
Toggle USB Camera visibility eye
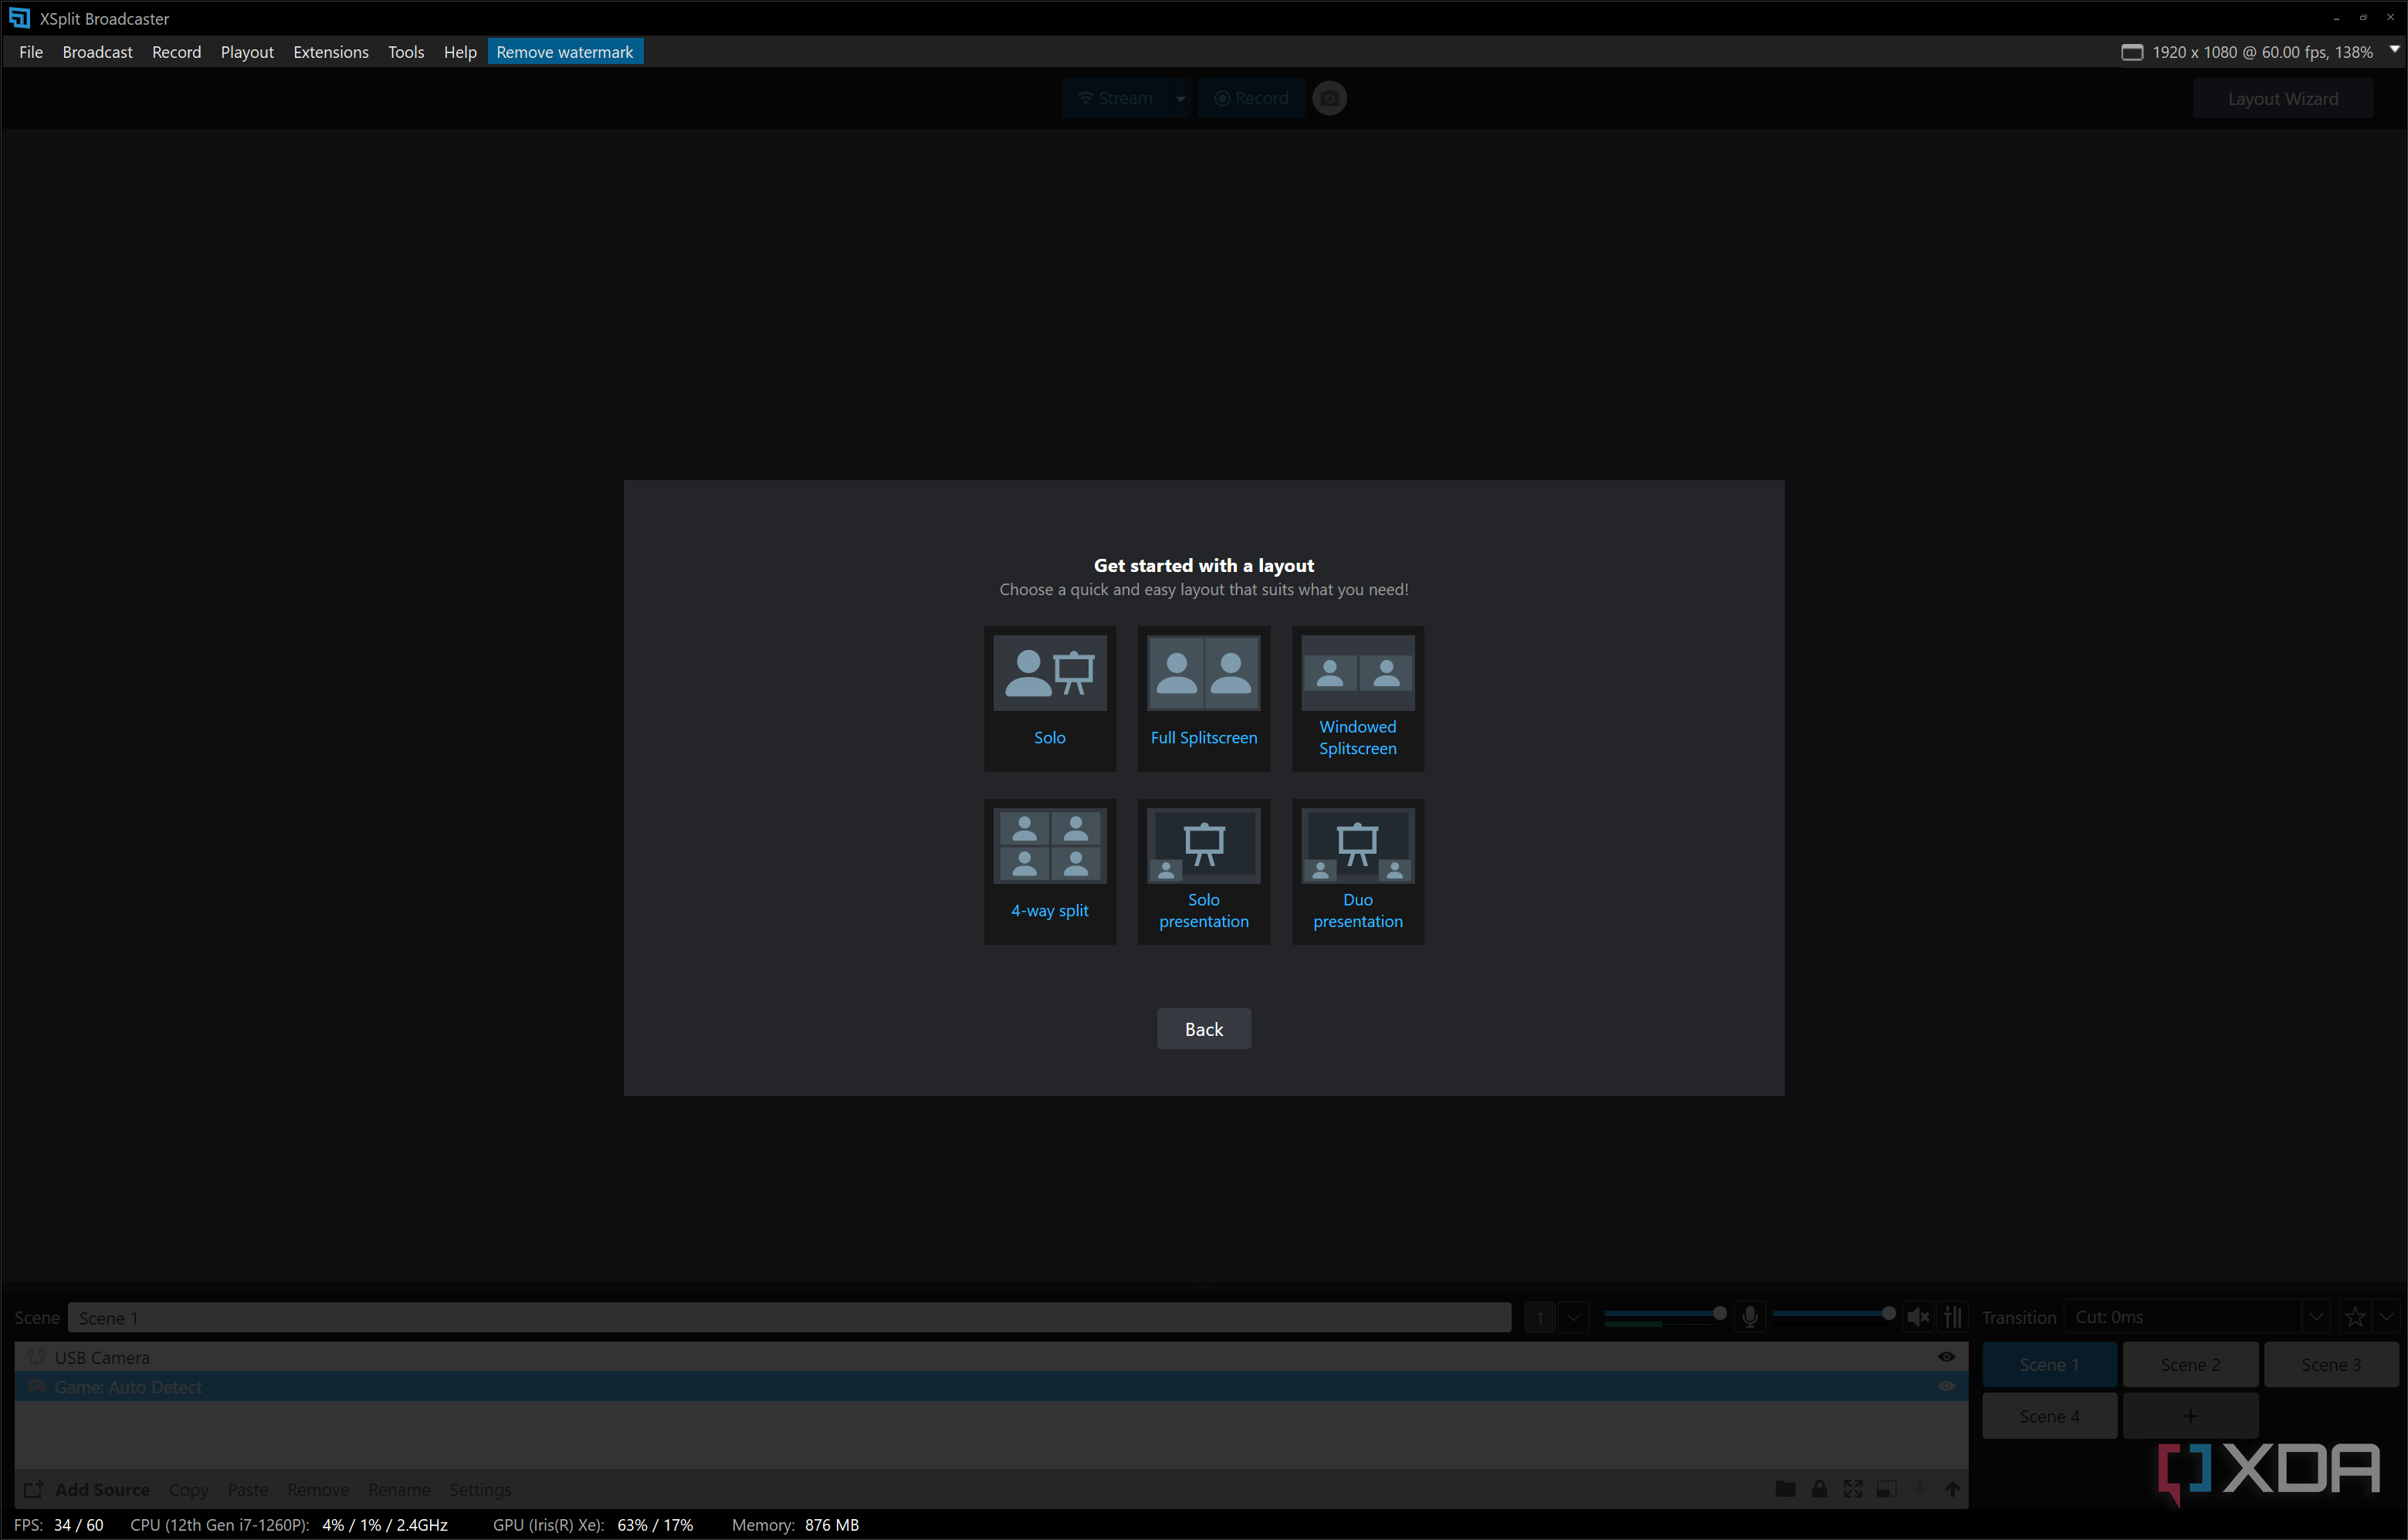[x=1946, y=1357]
